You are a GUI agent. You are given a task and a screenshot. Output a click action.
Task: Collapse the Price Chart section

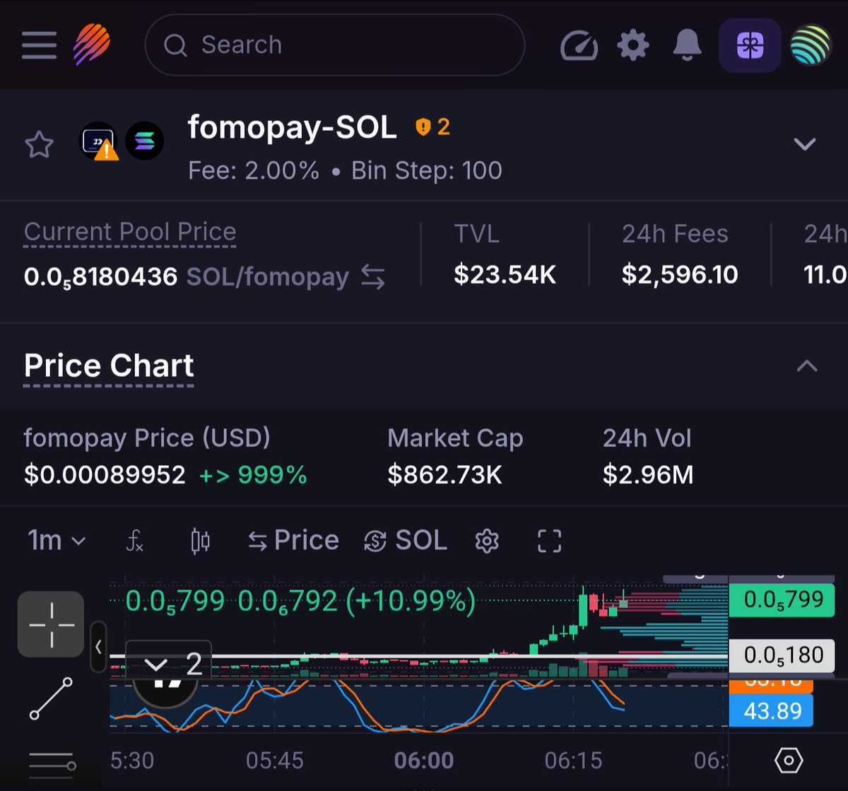pyautogui.click(x=807, y=365)
